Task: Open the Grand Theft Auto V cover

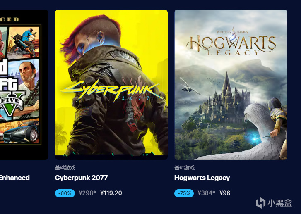Action: point(24,85)
